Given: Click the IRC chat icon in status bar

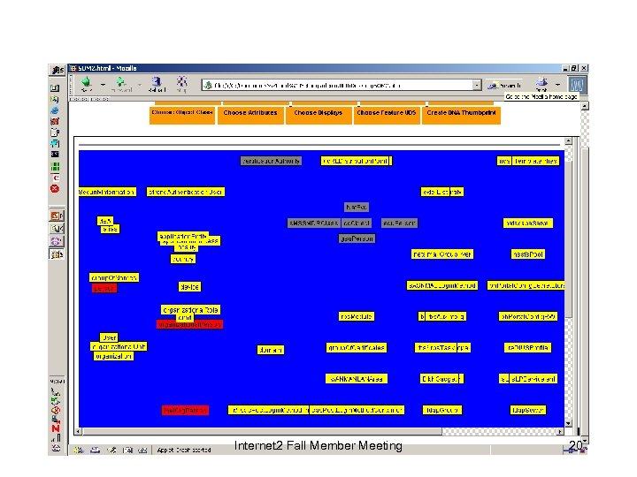Looking at the screenshot, I should click(142, 450).
